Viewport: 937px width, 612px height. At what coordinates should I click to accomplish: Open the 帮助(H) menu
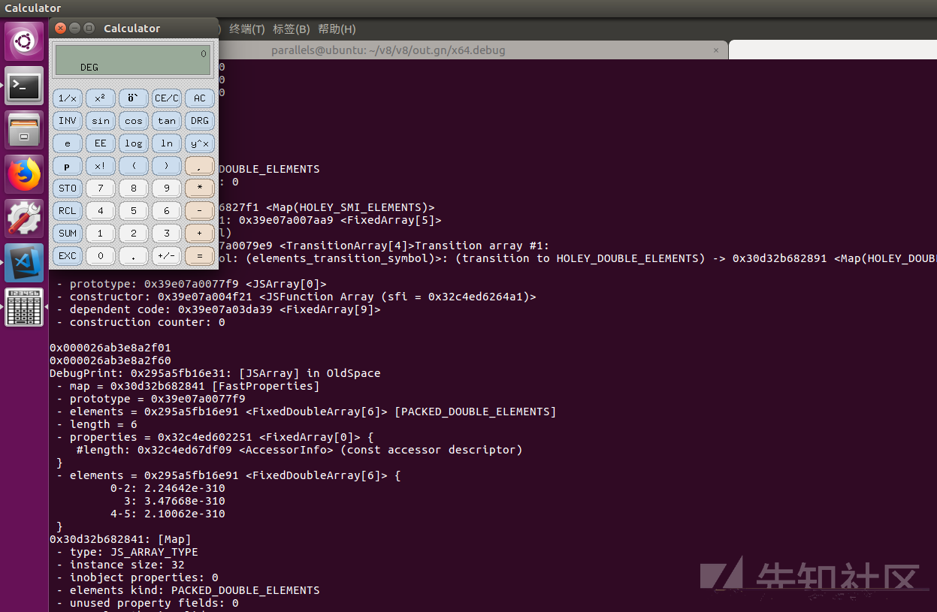click(337, 29)
